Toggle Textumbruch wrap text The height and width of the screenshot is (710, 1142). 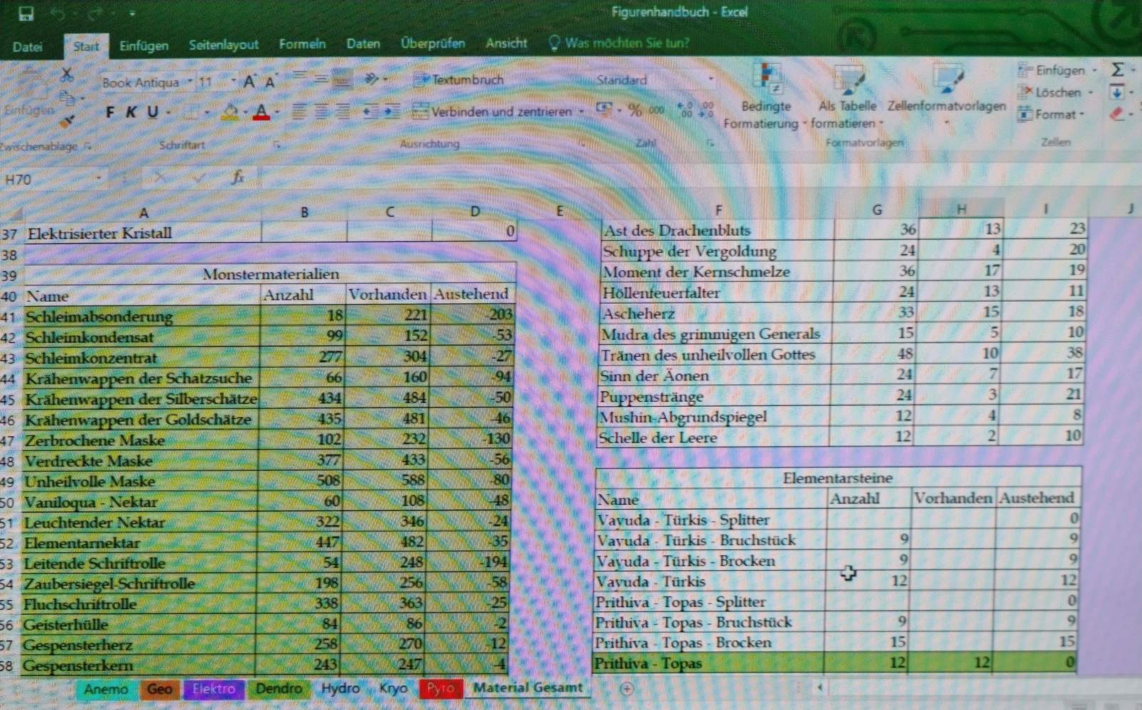point(458,80)
